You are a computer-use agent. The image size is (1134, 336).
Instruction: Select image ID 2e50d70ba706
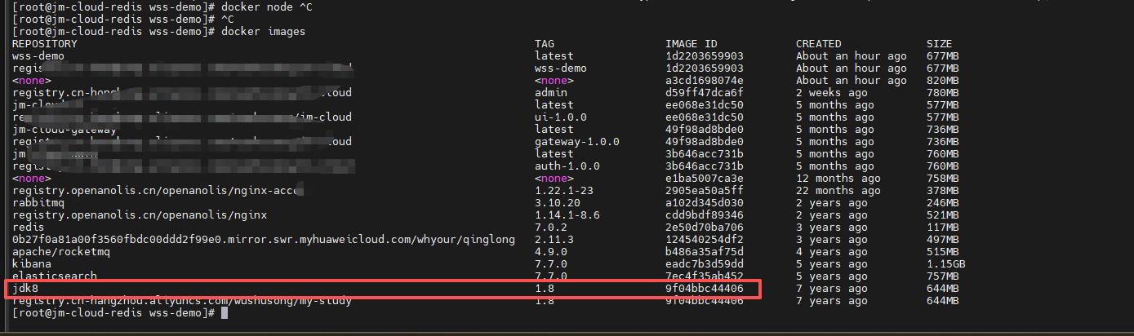pos(704,228)
